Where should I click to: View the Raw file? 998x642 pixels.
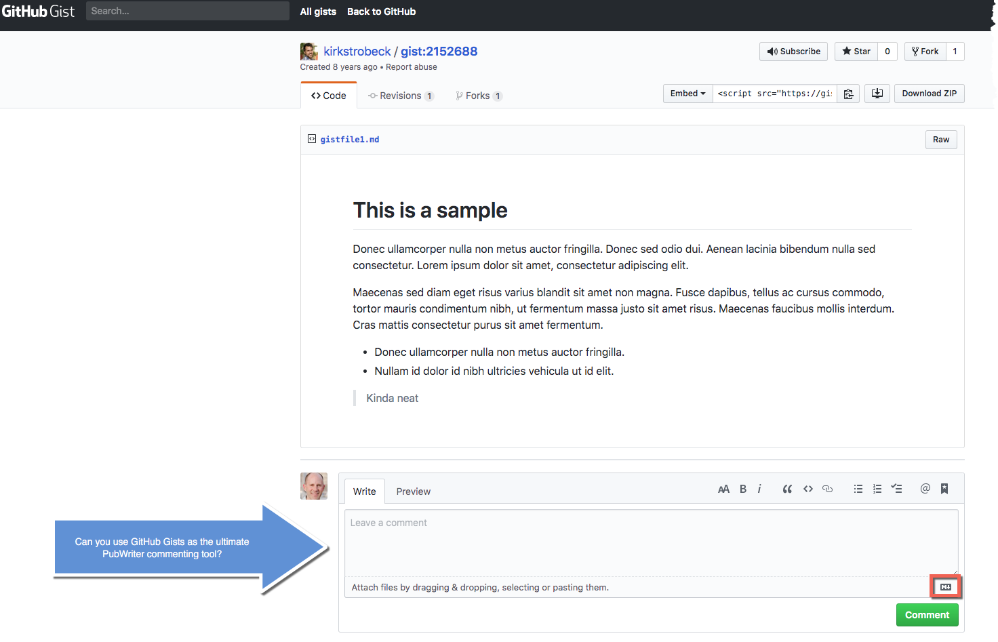(x=941, y=140)
